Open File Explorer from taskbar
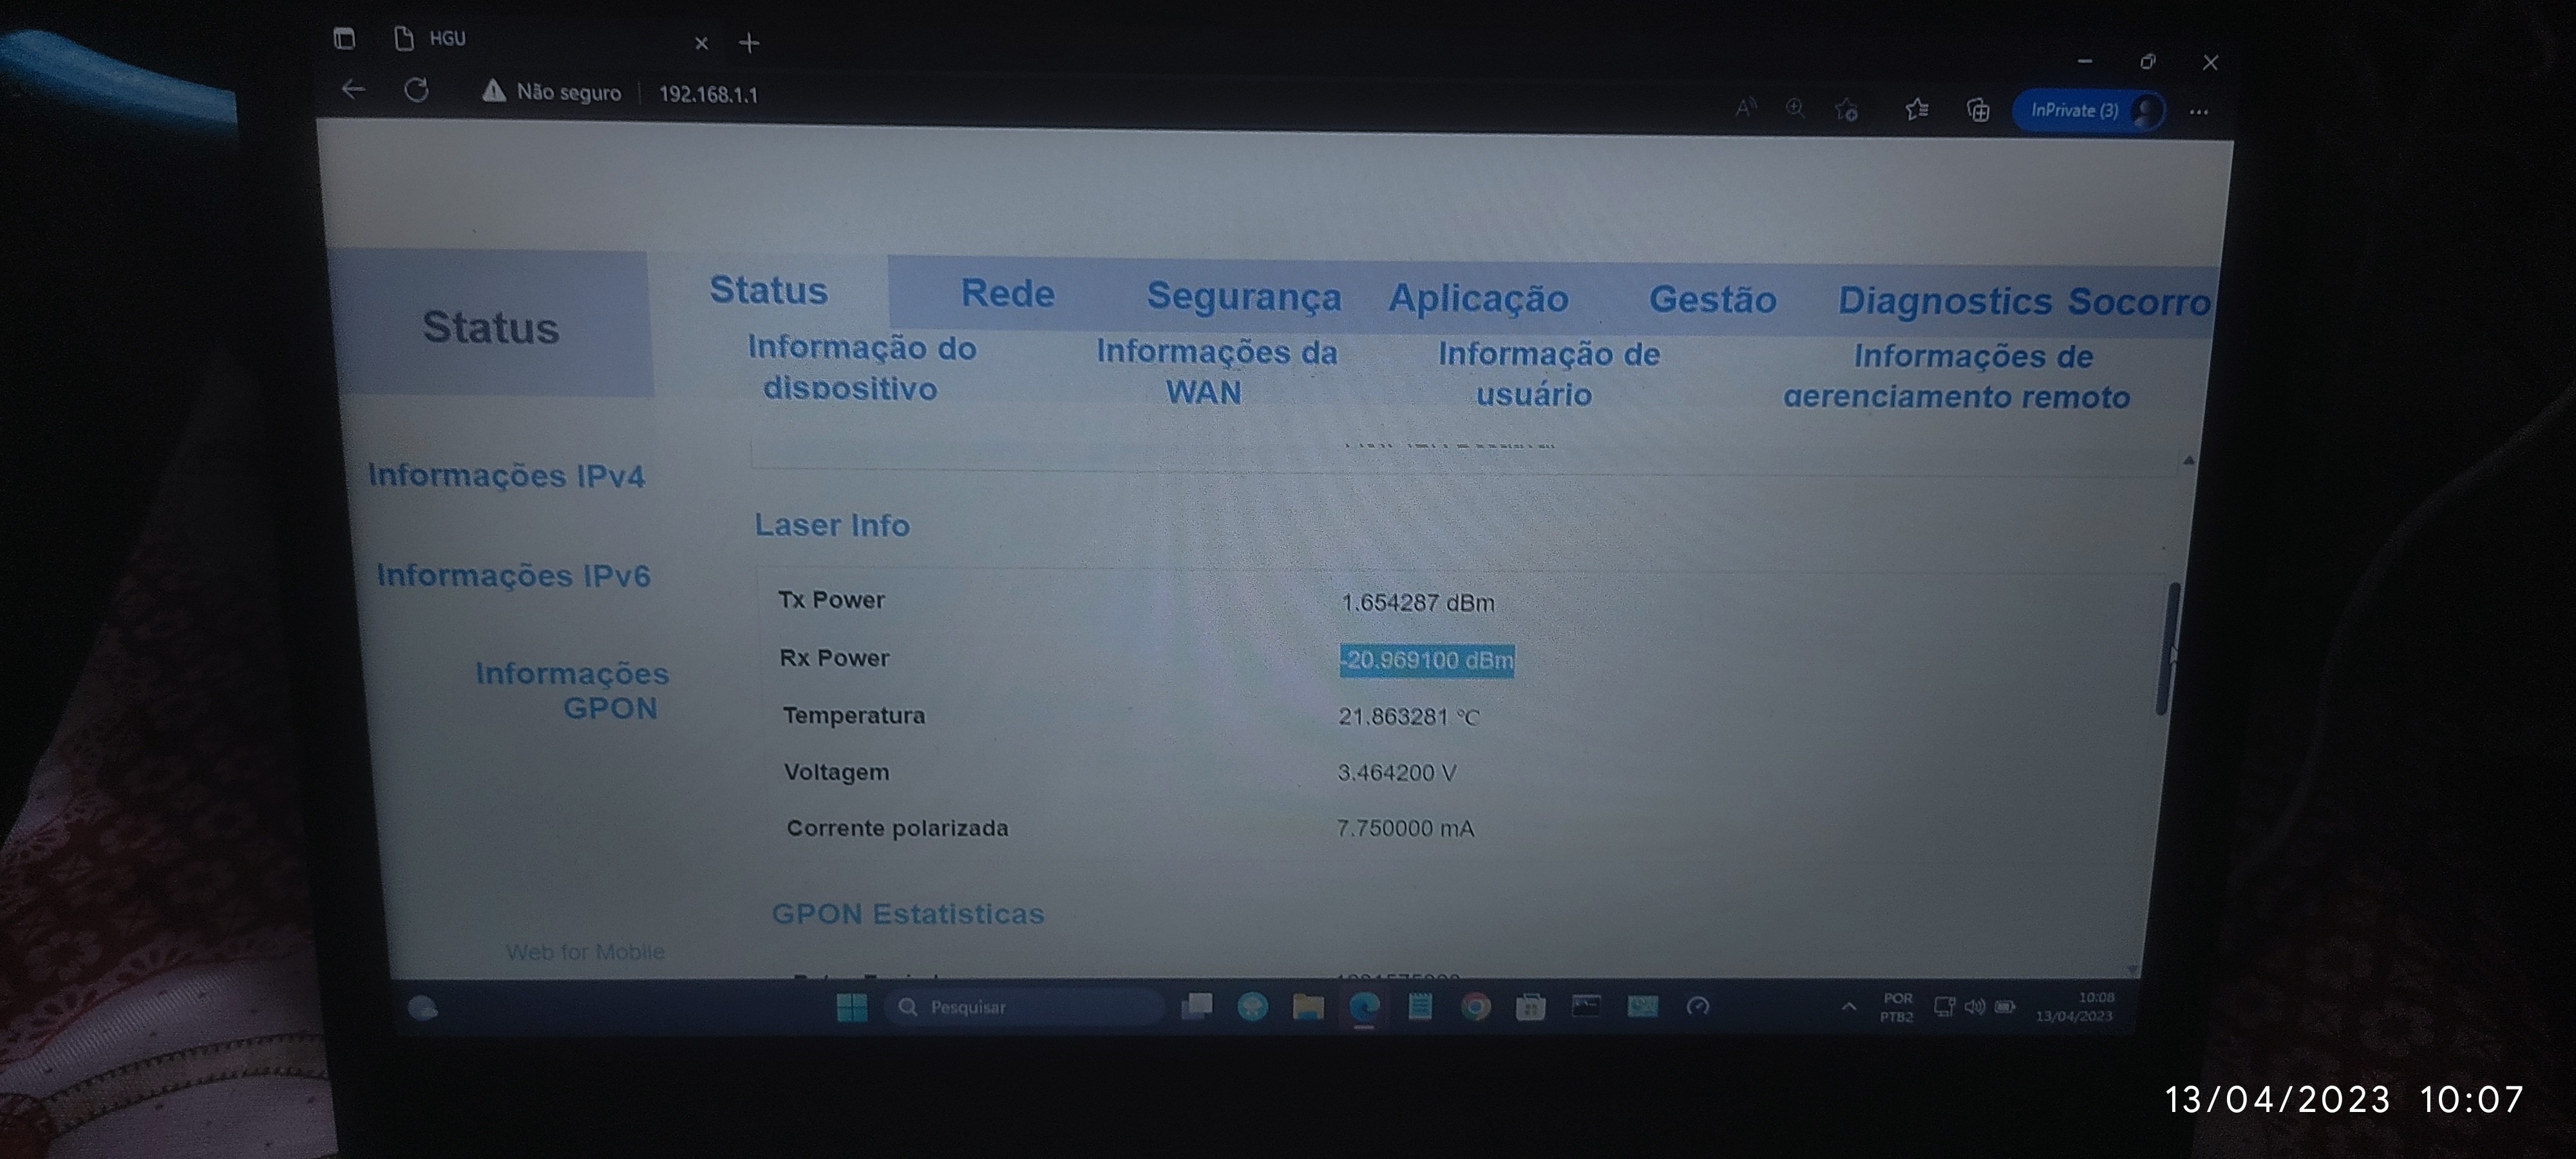This screenshot has width=2576, height=1159. (1308, 1007)
